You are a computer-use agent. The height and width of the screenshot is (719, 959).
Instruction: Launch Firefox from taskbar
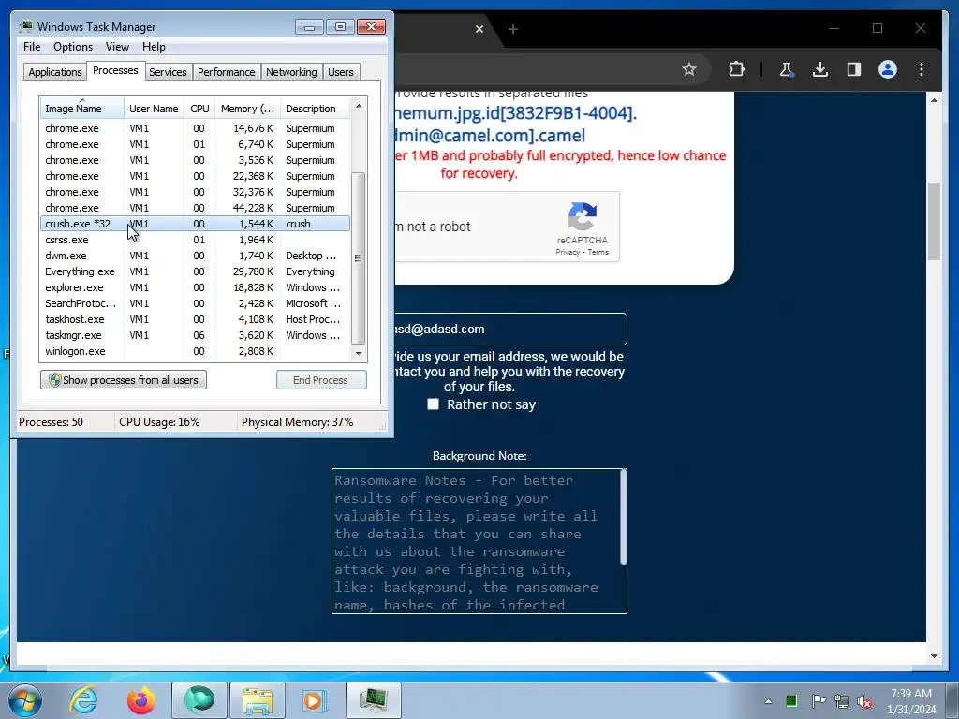point(140,700)
